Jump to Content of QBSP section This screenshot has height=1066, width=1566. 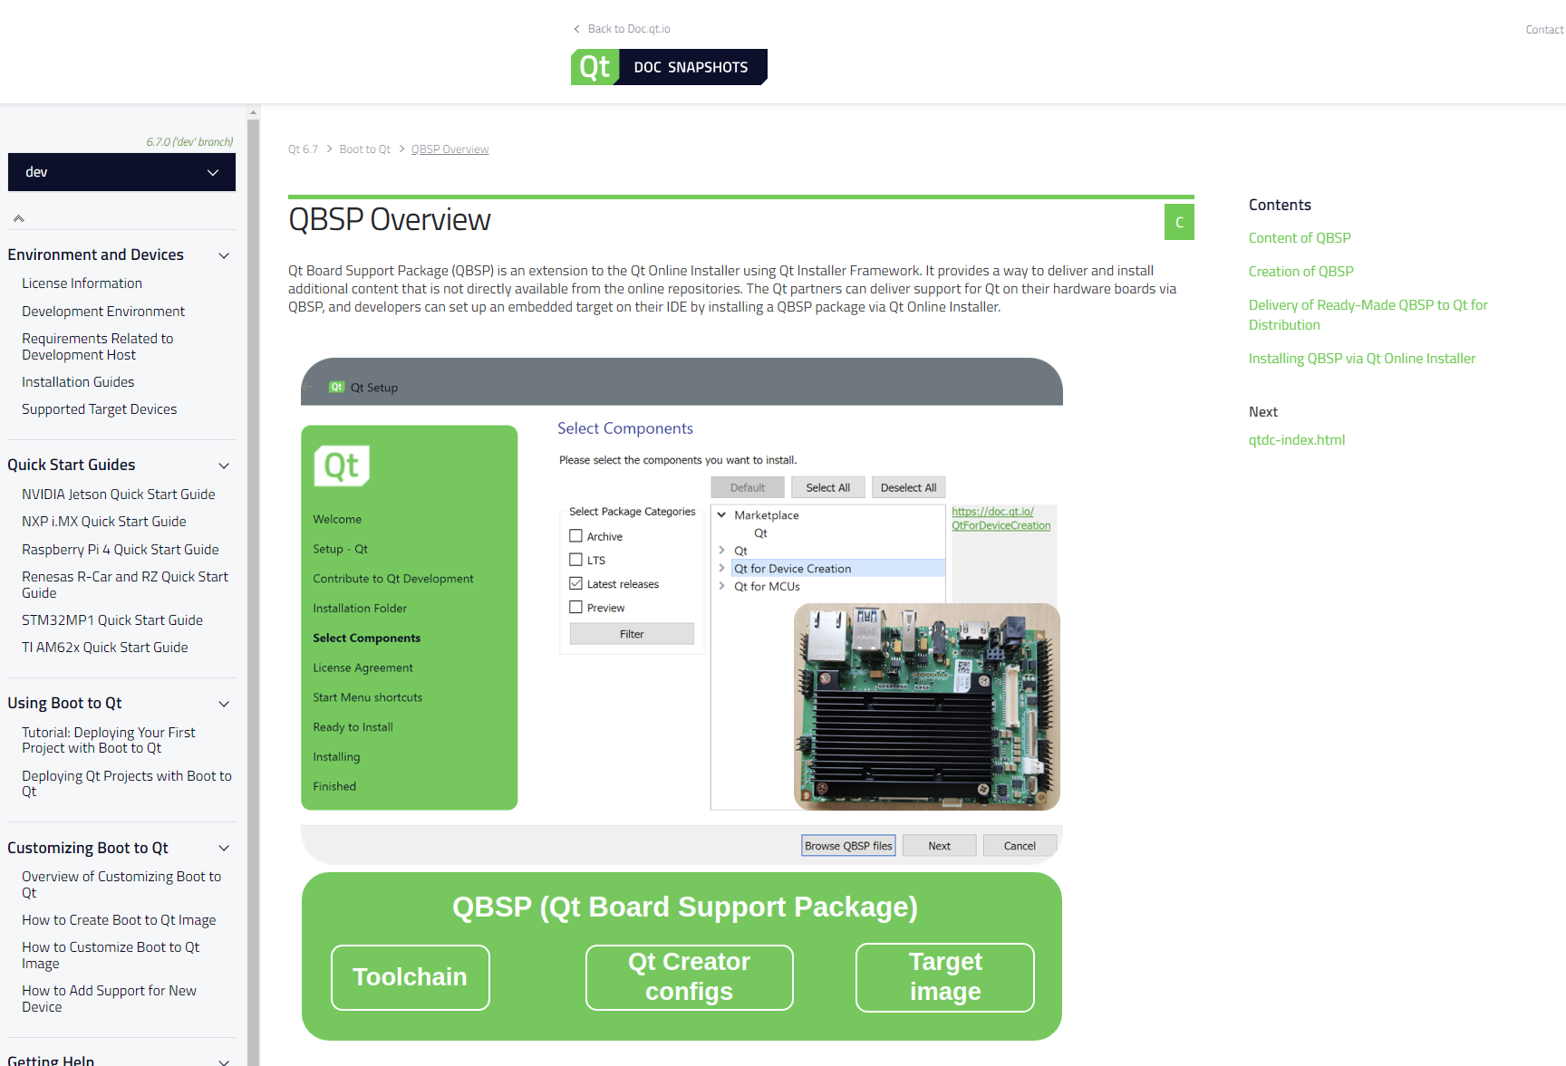tap(1300, 238)
